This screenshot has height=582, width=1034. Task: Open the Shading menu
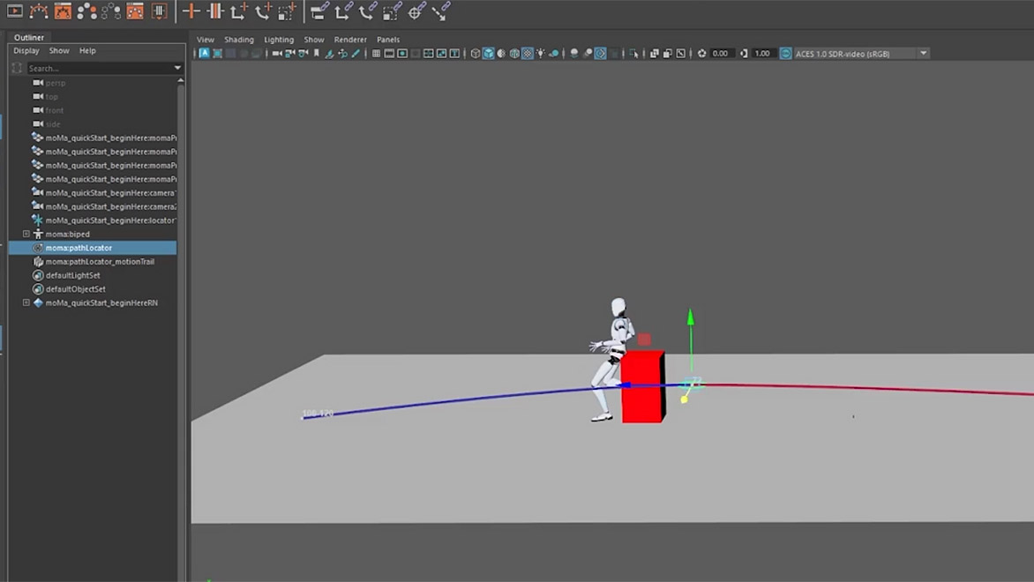click(x=239, y=40)
